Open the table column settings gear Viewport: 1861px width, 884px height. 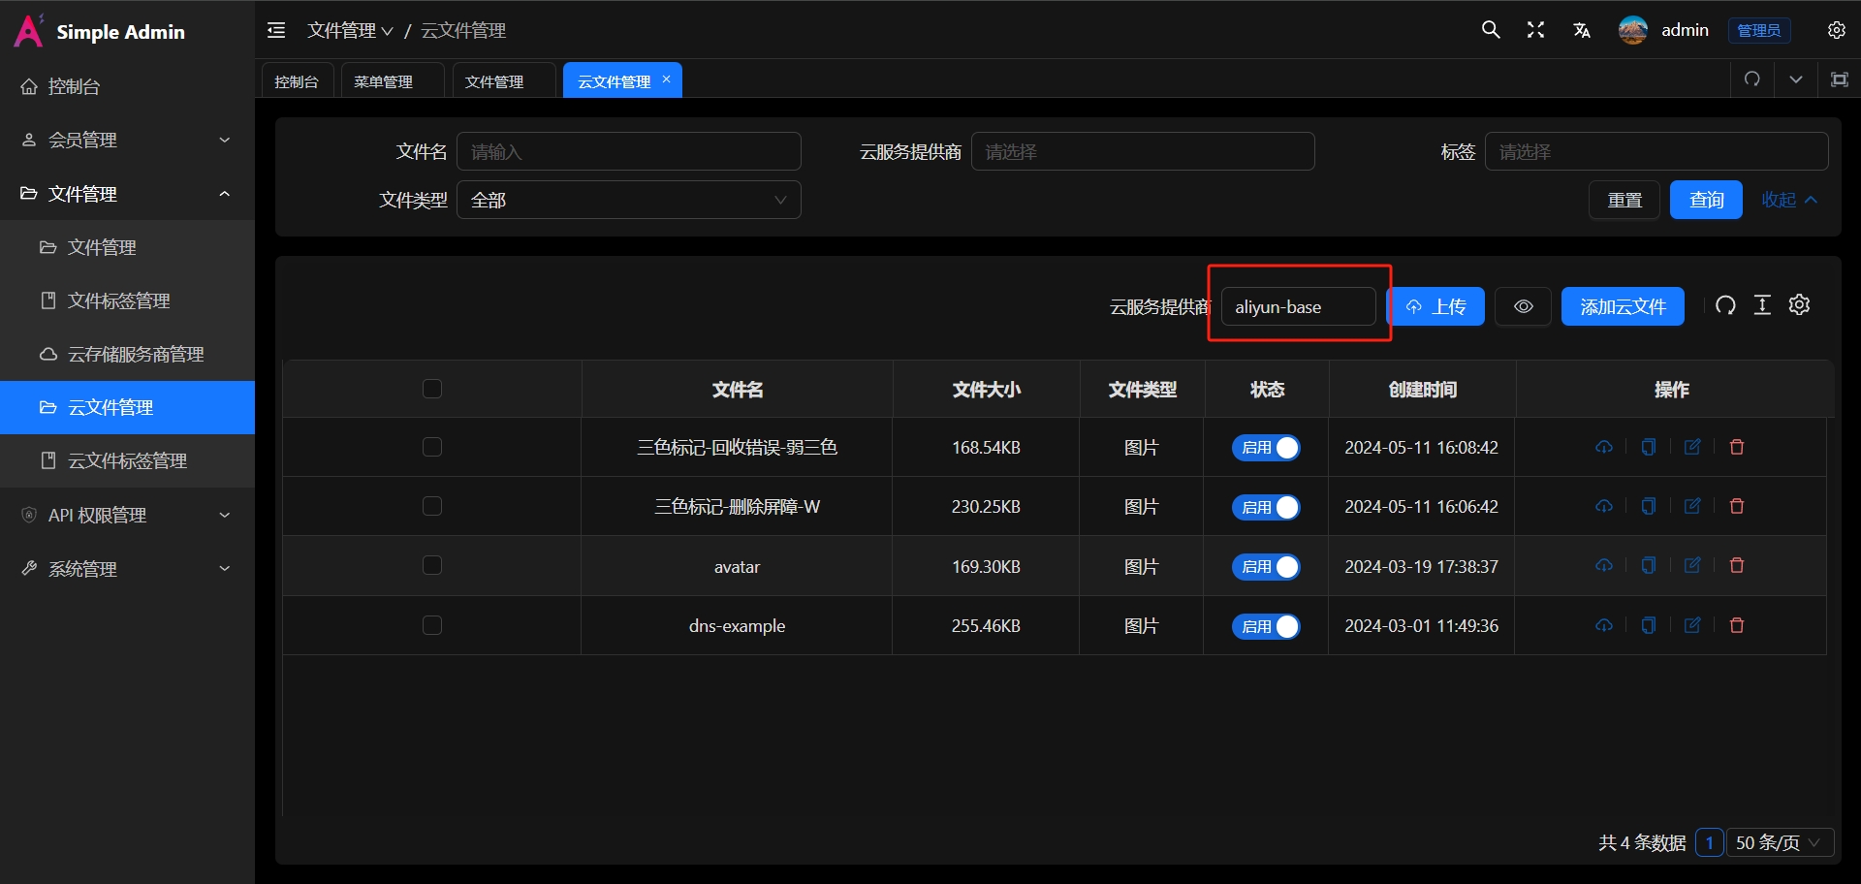(x=1800, y=305)
